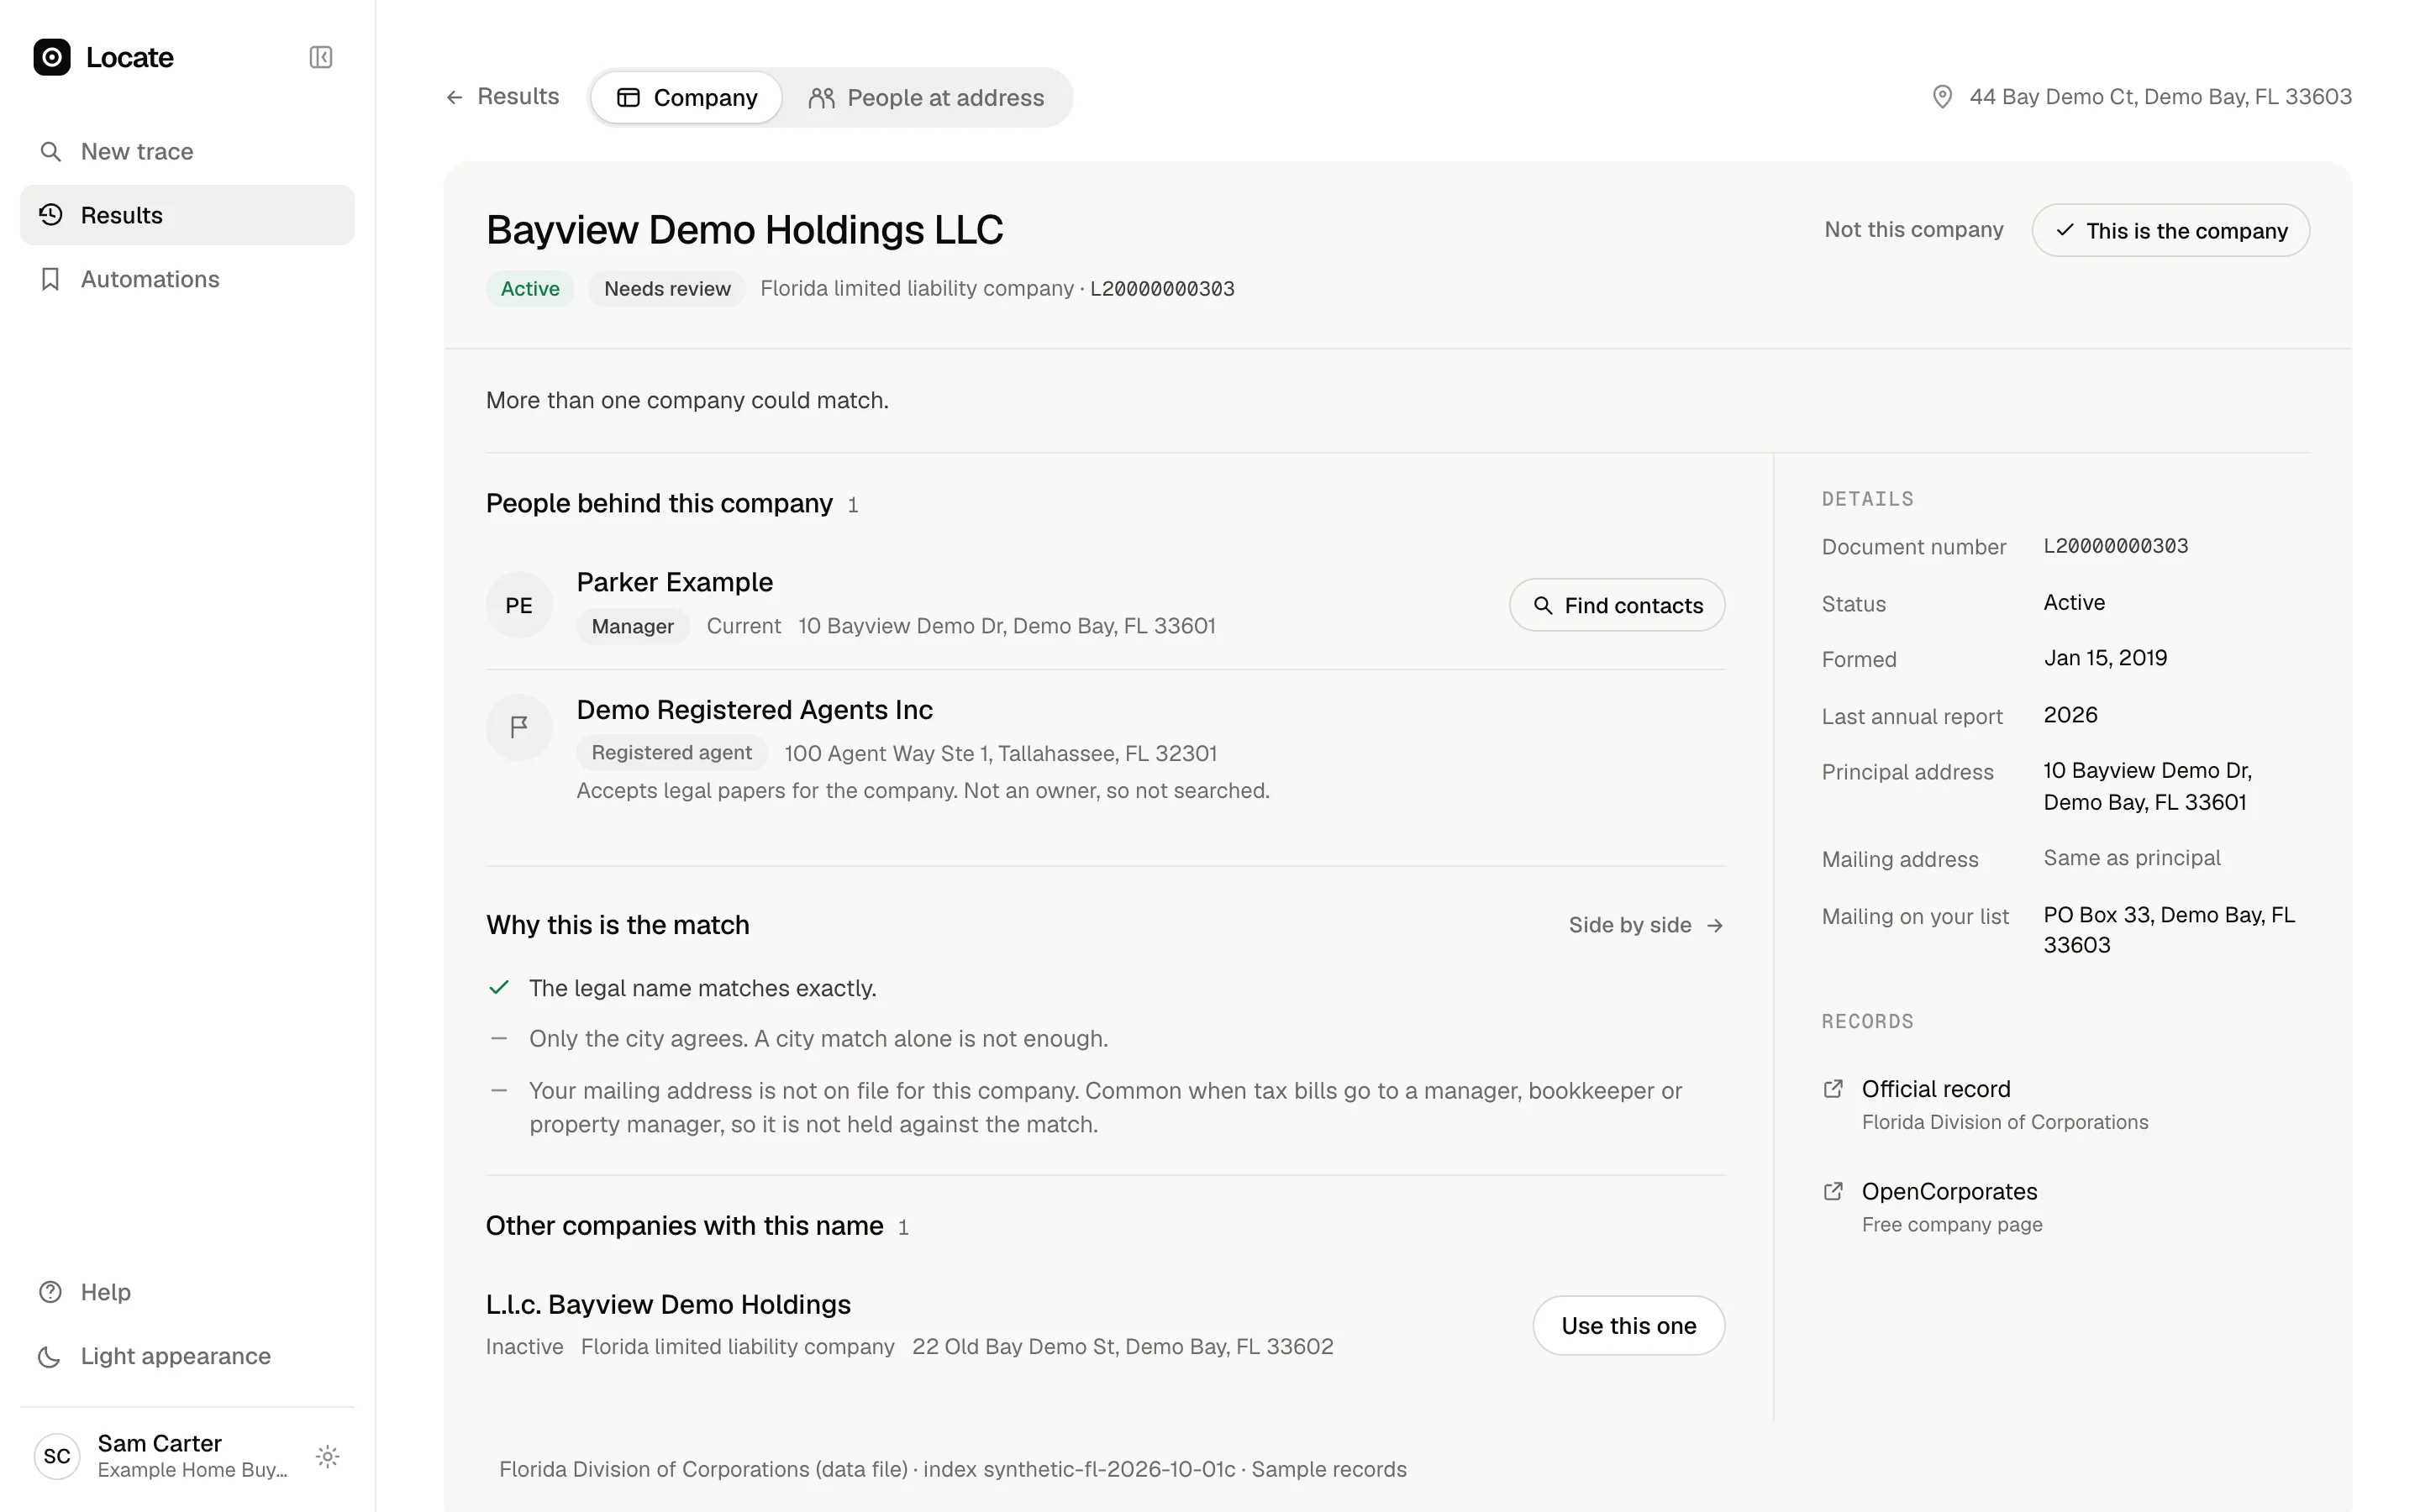The height and width of the screenshot is (1512, 2420).
Task: Click the Locate logo icon
Action: point(52,57)
